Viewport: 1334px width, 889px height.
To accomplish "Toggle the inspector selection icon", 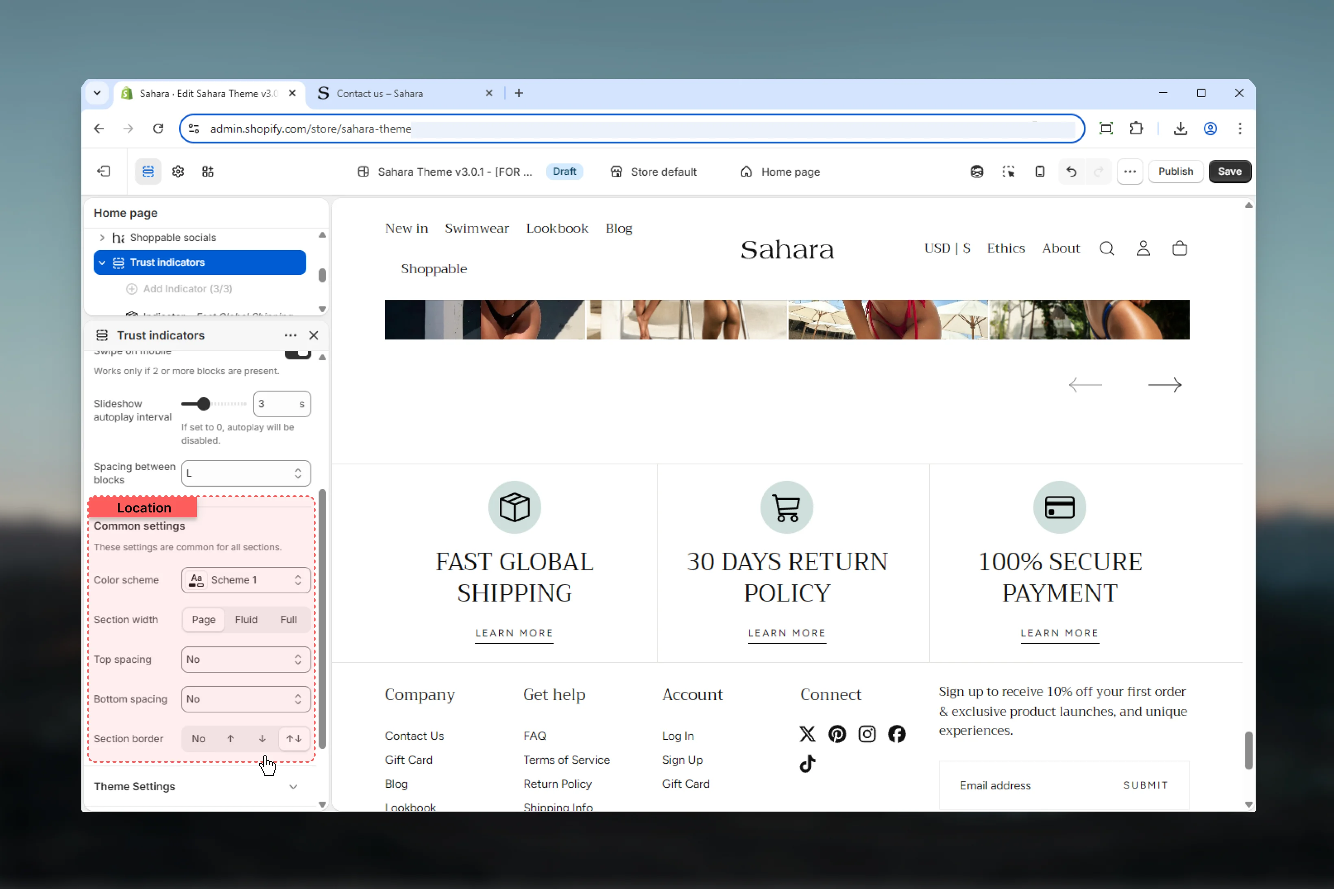I will (x=1008, y=171).
